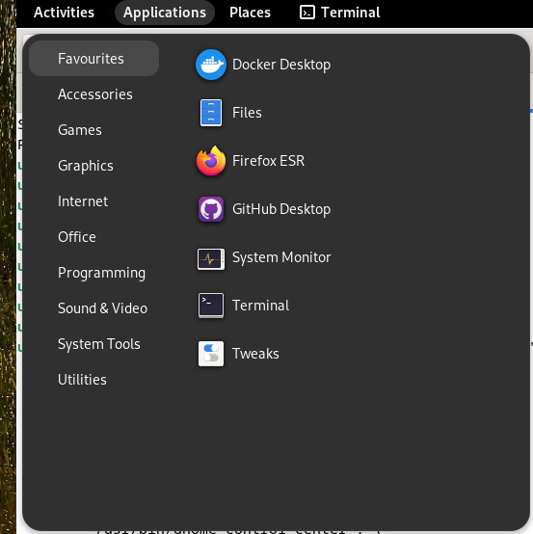Click the GitHub Desktop label

281,209
